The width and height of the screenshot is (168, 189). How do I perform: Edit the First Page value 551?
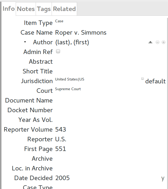(x=61, y=149)
